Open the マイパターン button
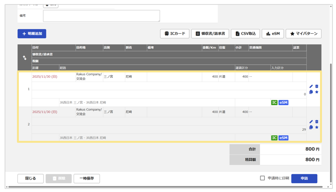This screenshot has width=336, height=192. pos(304,34)
